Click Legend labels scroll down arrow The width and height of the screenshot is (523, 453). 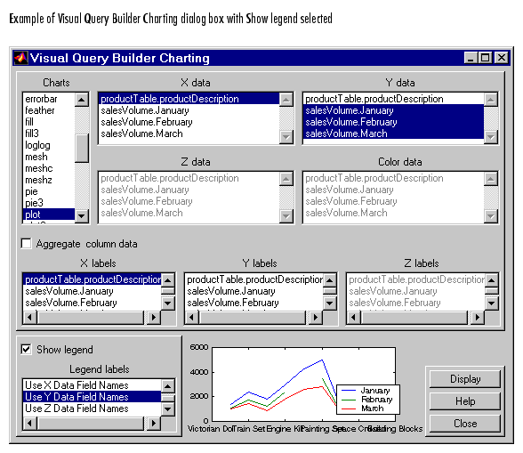168,409
